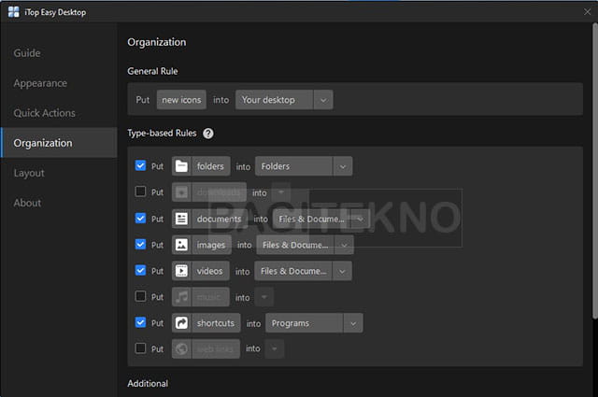This screenshot has height=397, width=598.
Task: Open the downloads destination dropdown
Action: (281, 192)
